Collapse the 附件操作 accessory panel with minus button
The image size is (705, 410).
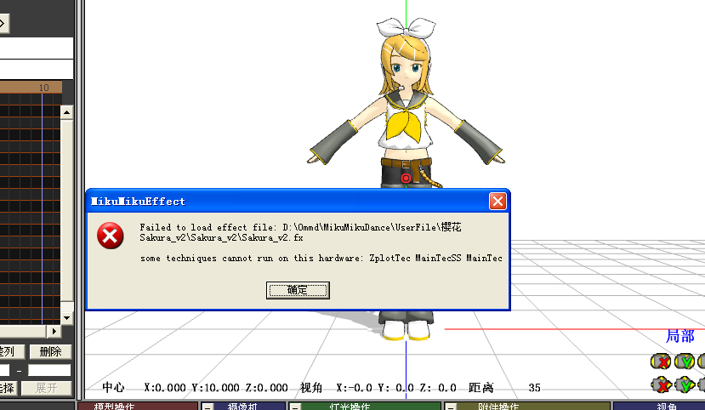point(451,407)
